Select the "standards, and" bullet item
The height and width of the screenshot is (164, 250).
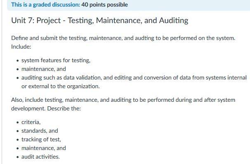pos(40,131)
